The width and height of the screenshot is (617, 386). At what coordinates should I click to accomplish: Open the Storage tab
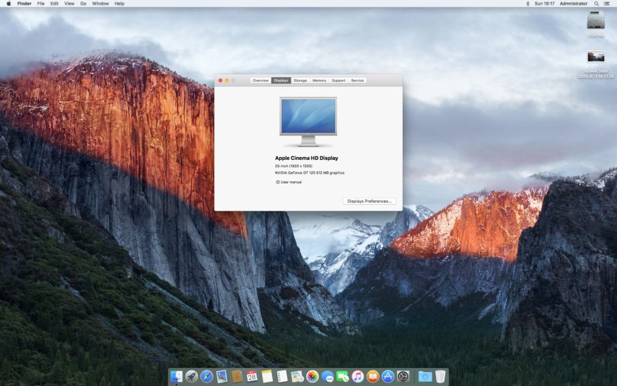pos(300,81)
